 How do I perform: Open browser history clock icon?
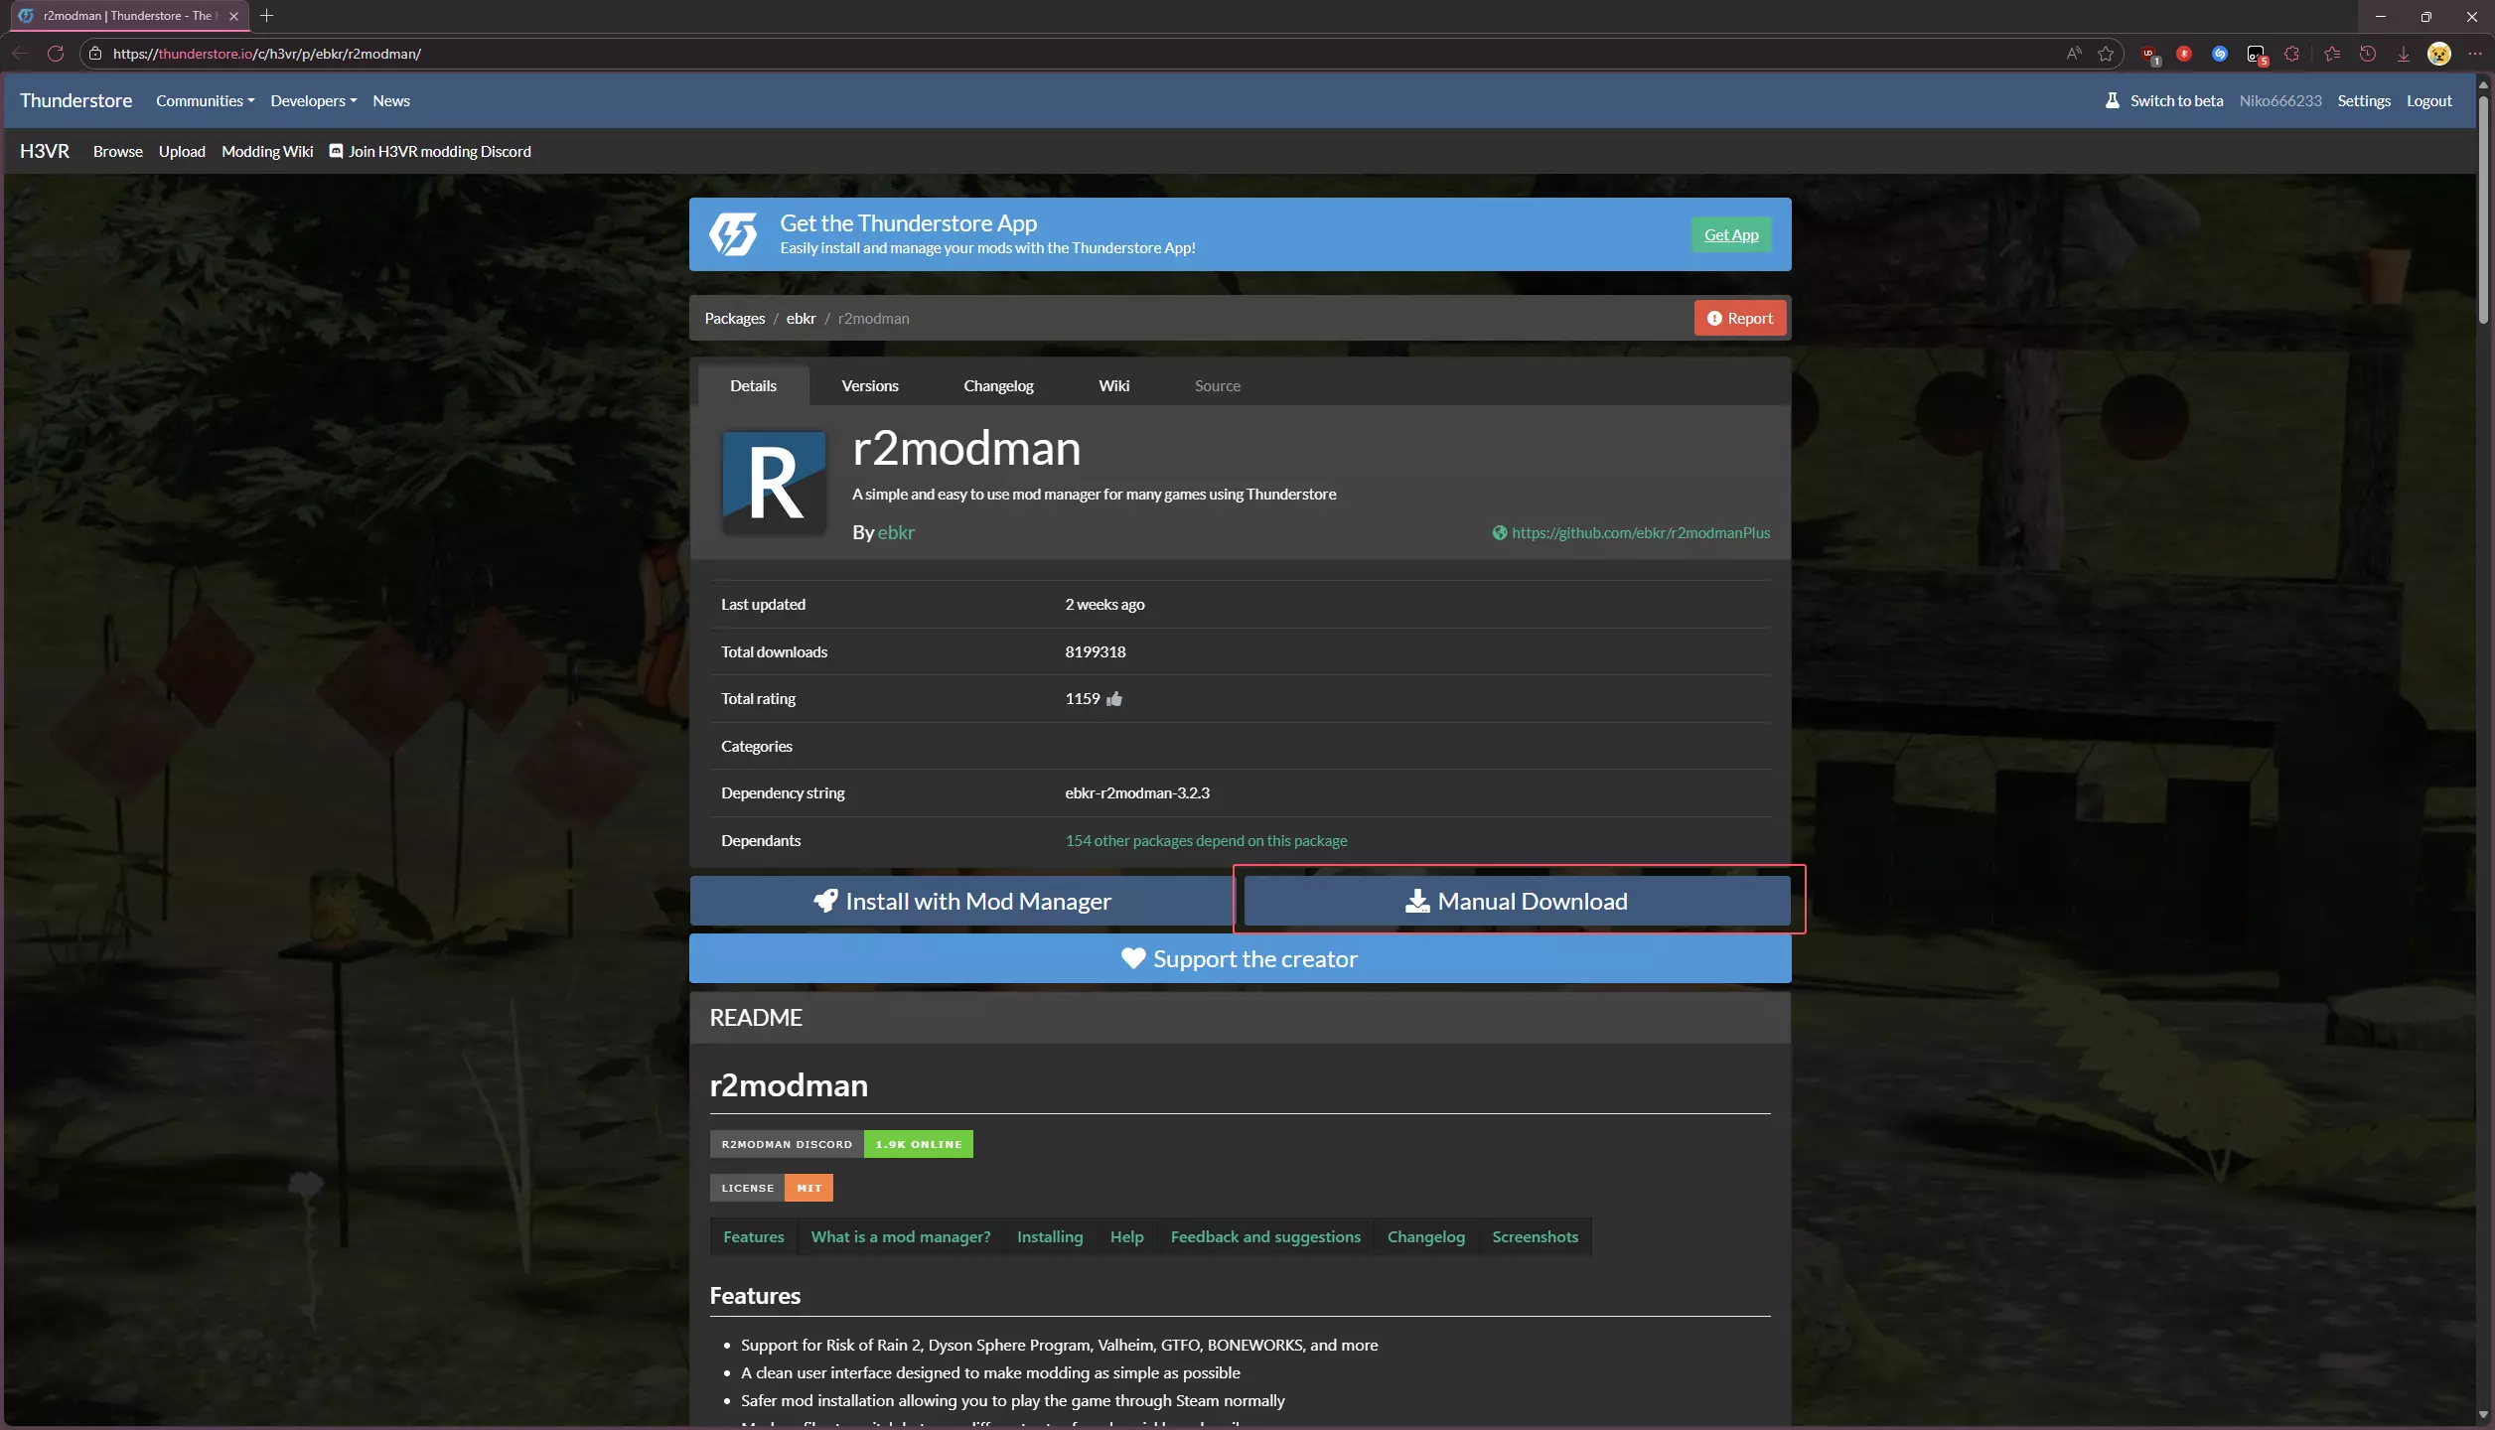pyautogui.click(x=2368, y=54)
